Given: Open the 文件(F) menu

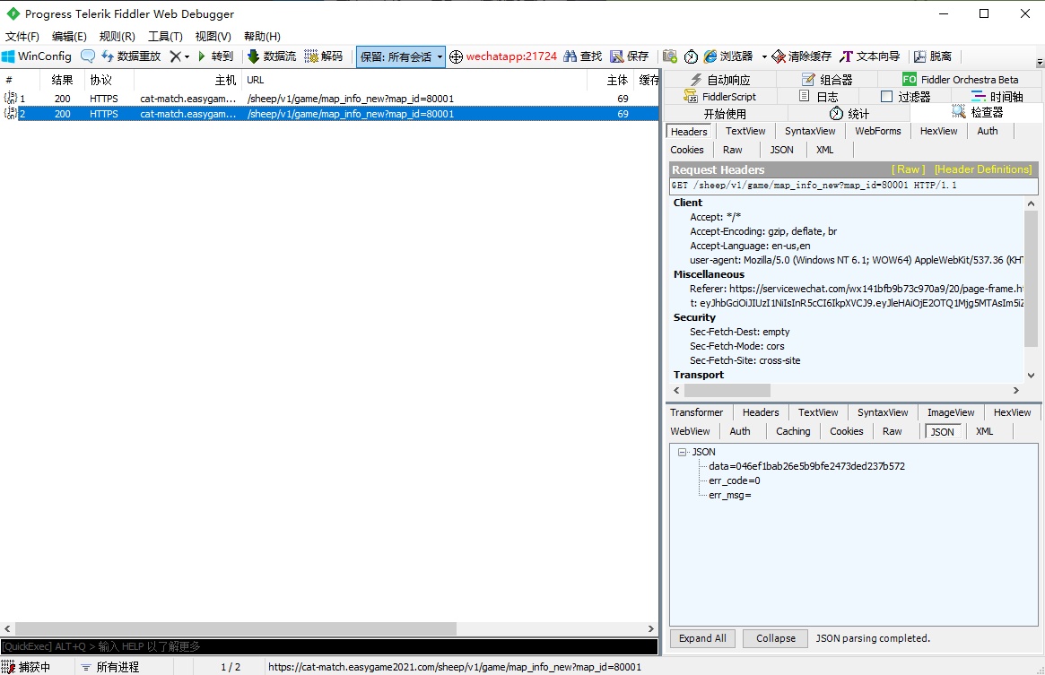Looking at the screenshot, I should [x=22, y=36].
